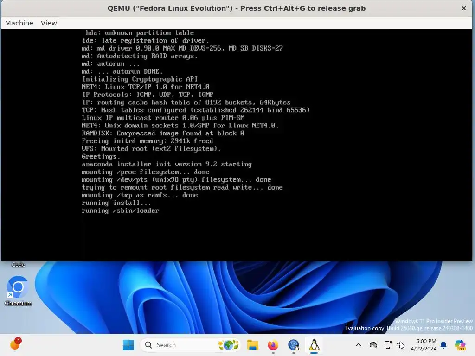This screenshot has height=356, width=475.
Task: Click the search highlights earth icon
Action: click(228, 345)
